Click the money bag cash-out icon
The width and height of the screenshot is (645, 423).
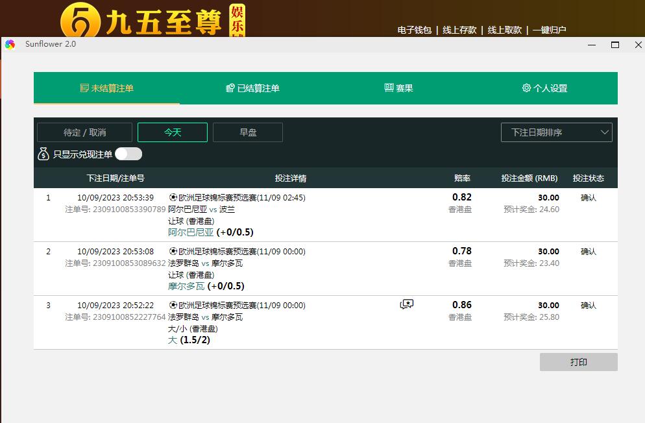pos(43,154)
